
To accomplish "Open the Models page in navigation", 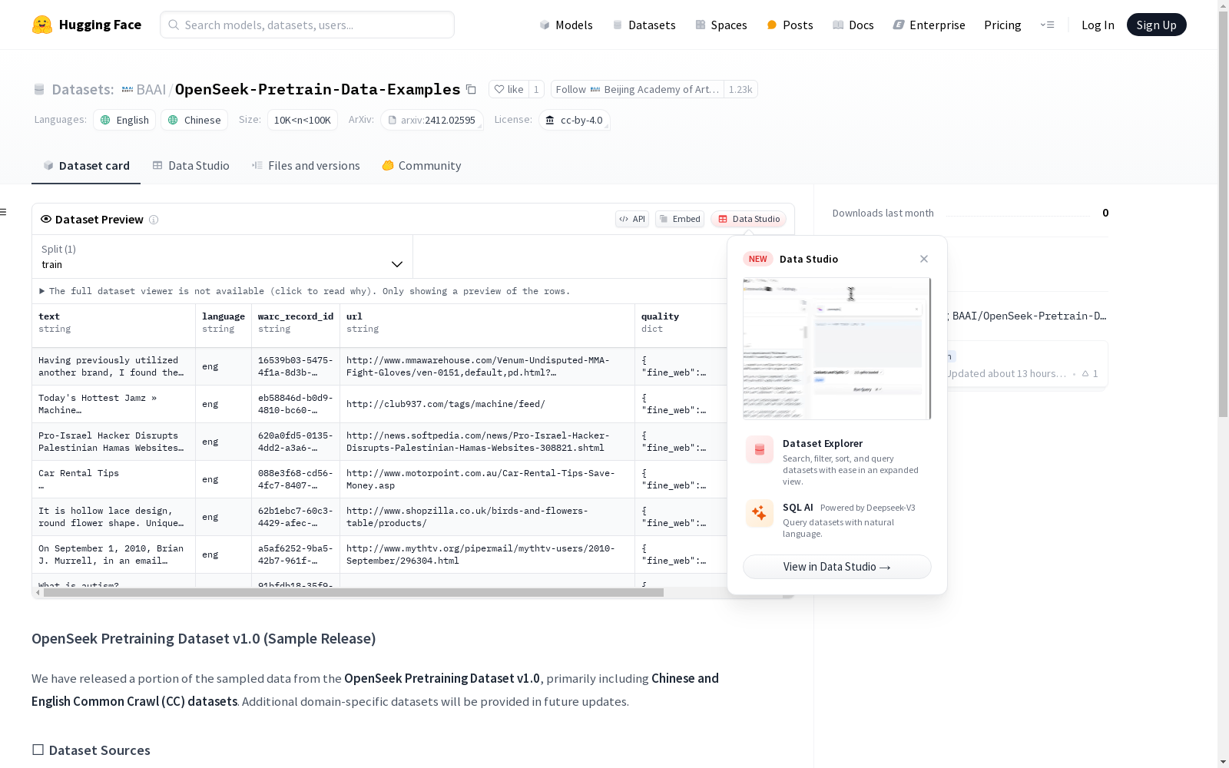I will (566, 25).
